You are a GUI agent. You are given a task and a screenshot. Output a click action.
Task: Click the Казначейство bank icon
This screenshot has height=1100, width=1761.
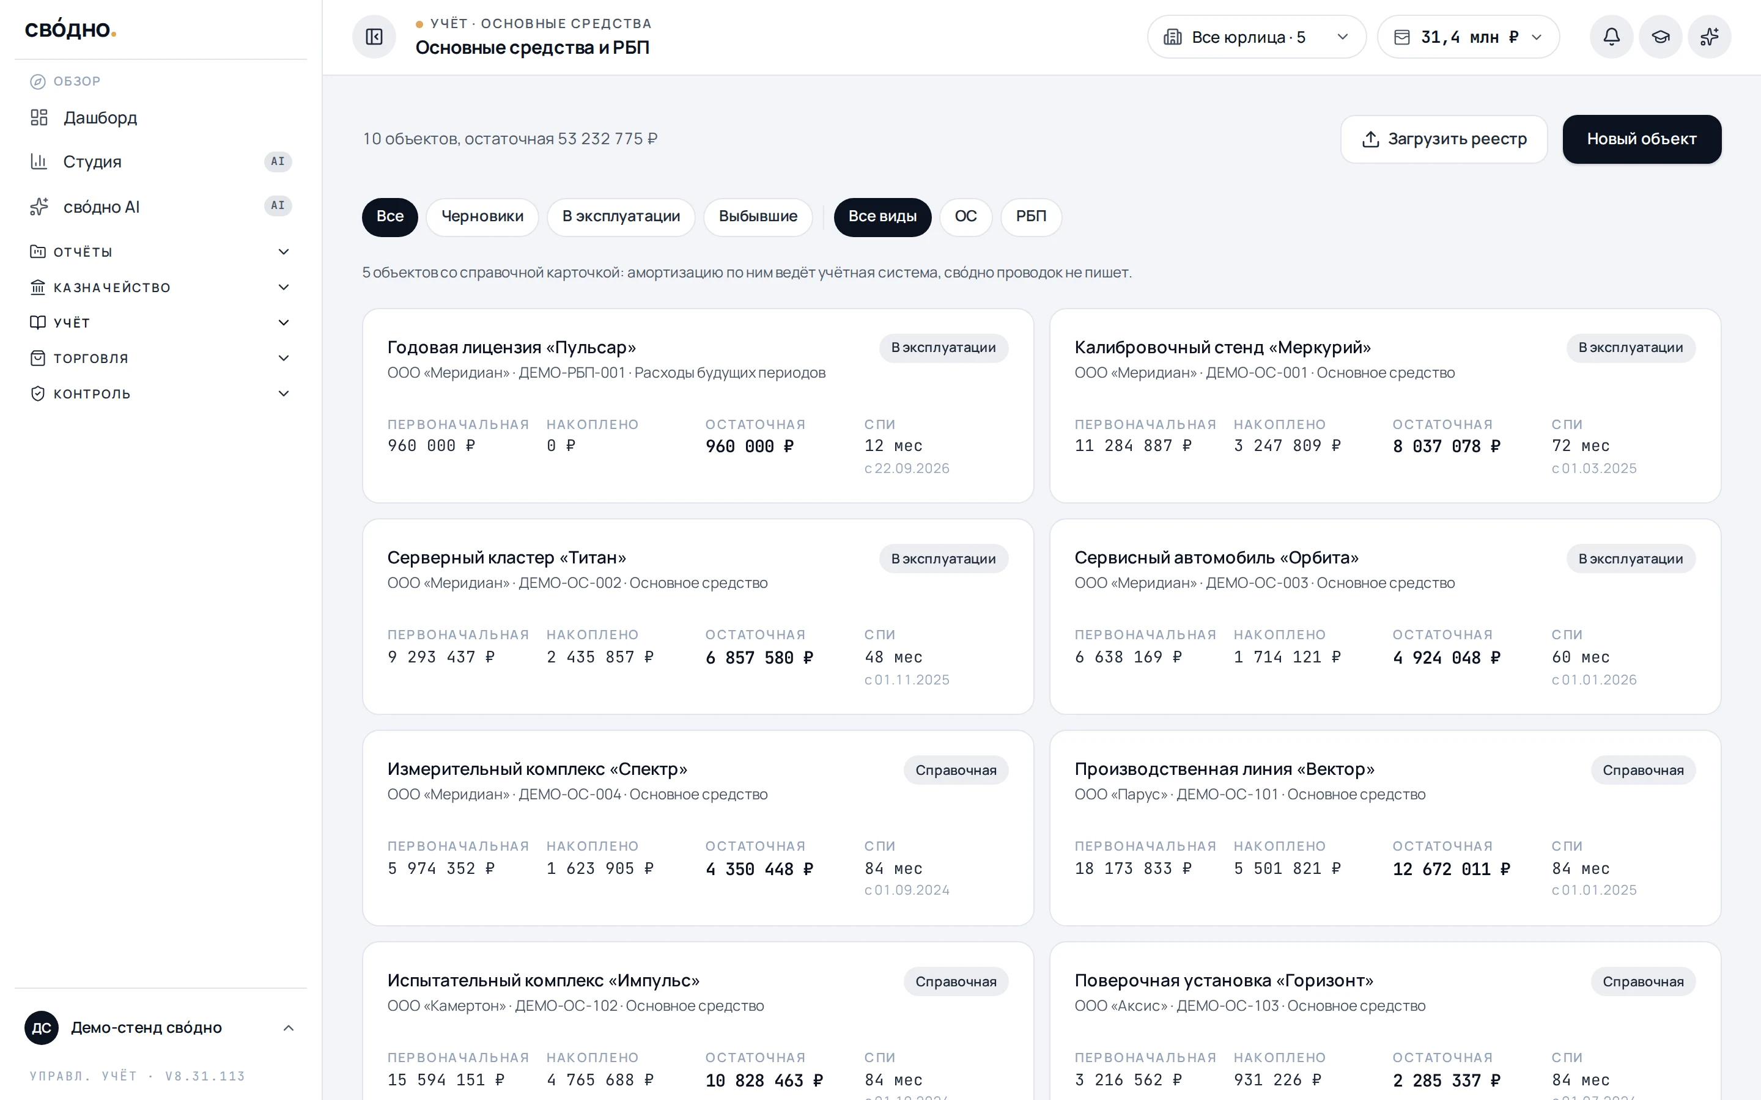[x=38, y=287]
